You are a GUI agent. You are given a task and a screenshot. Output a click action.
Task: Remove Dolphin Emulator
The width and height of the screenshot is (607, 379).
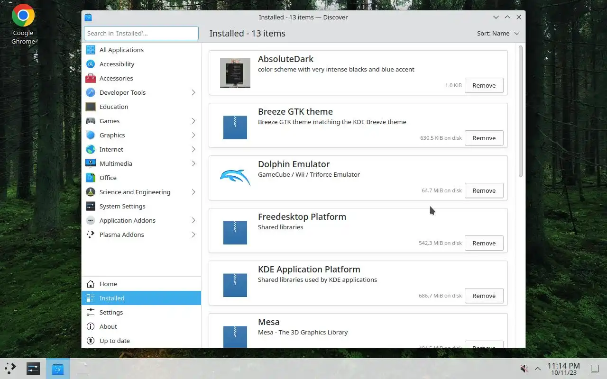pyautogui.click(x=484, y=190)
